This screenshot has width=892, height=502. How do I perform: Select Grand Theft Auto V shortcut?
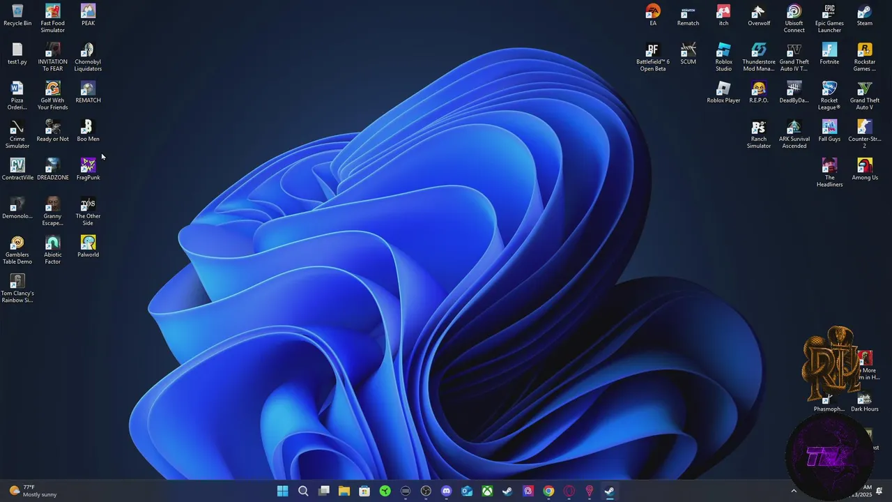click(865, 96)
